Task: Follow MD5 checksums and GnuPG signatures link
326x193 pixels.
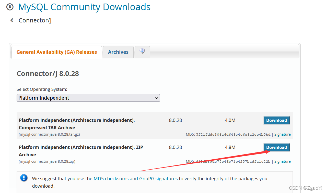Action: [136, 178]
